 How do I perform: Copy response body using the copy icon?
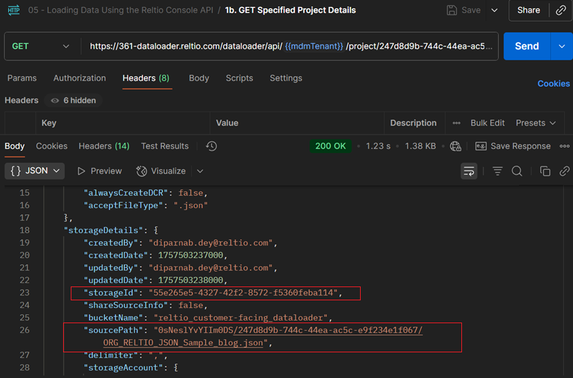[x=545, y=171]
